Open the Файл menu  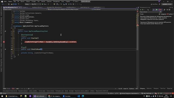coord(5,2)
